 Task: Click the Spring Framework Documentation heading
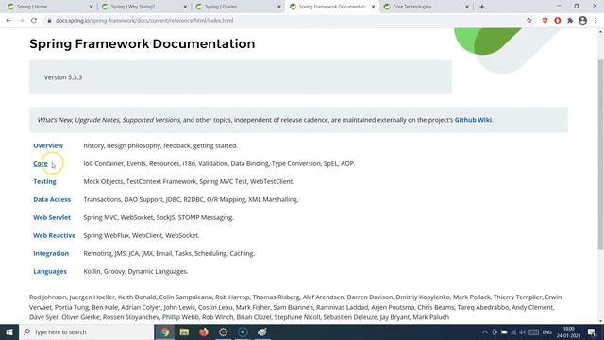point(143,43)
